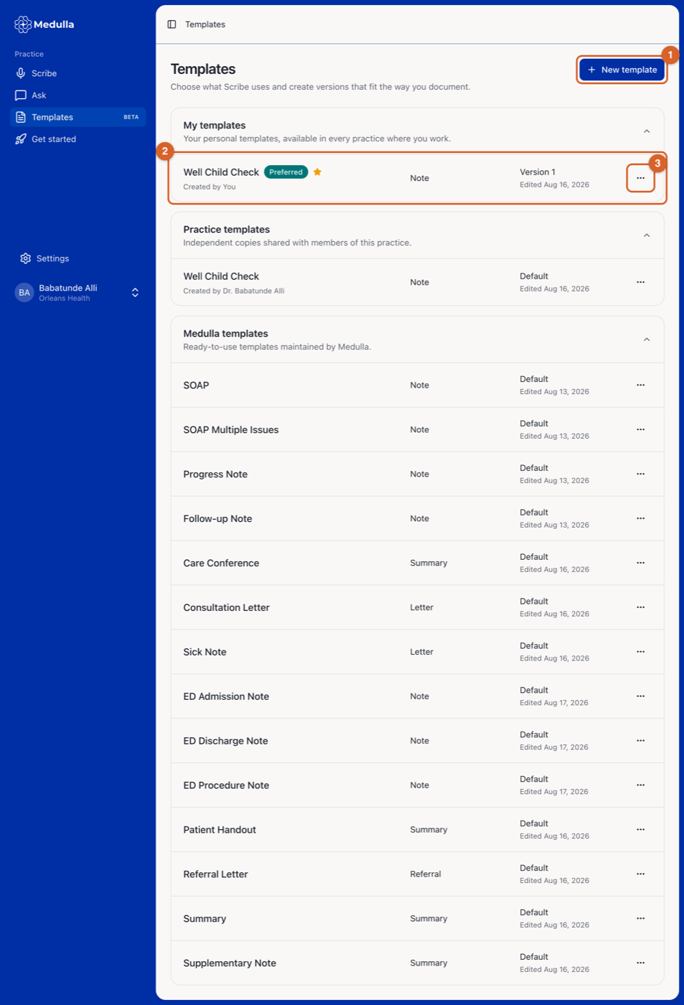
Task: Click the Medulla logo icon
Action: 23,24
